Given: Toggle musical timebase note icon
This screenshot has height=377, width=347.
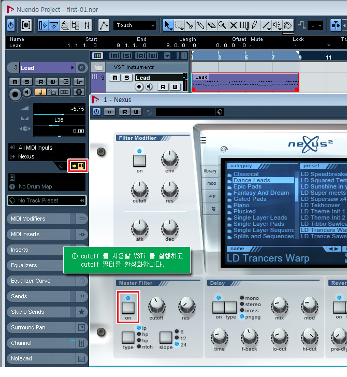Looking at the screenshot, I should pos(40,92).
